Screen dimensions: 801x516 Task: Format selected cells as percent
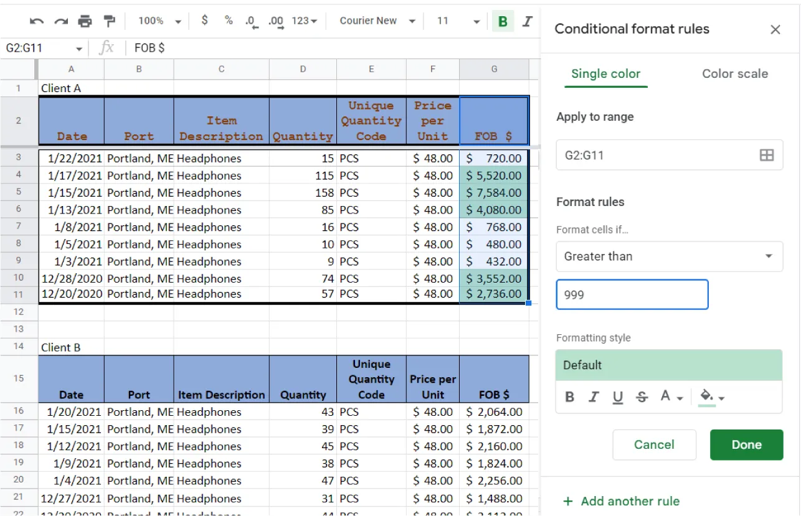point(227,21)
